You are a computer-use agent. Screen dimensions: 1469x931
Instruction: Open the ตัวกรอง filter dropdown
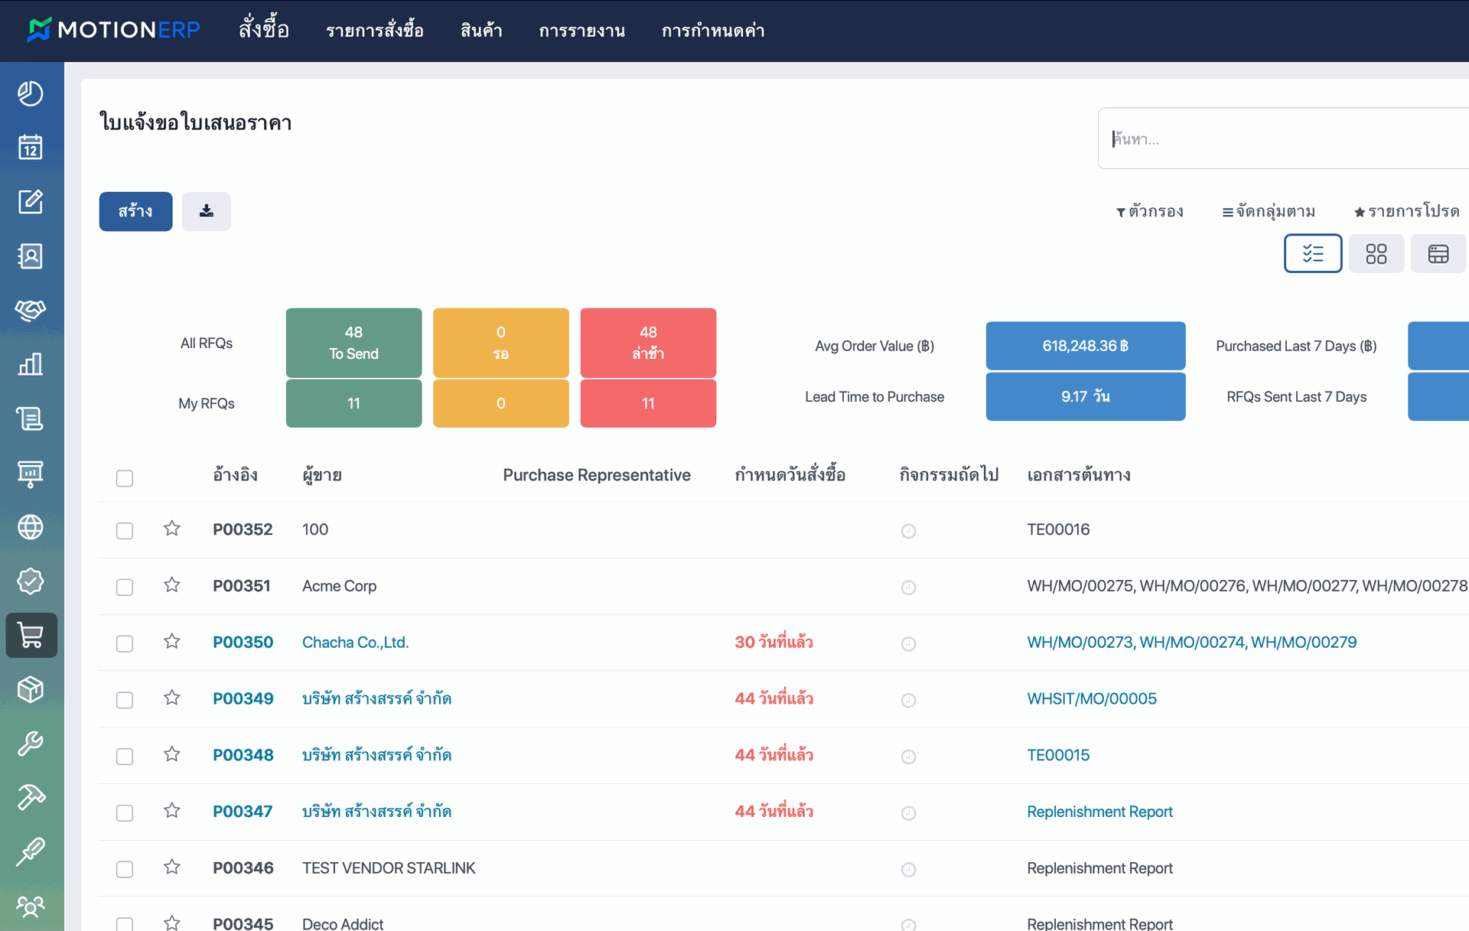[1149, 211]
